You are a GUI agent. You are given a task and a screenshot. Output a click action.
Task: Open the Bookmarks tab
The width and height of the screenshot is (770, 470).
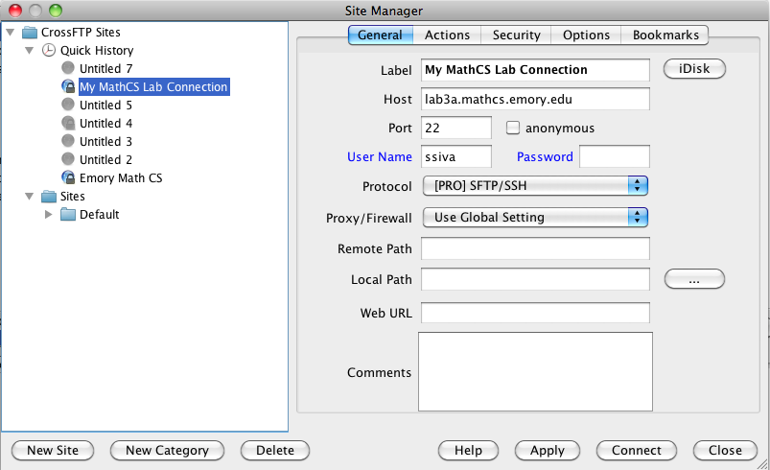(665, 35)
